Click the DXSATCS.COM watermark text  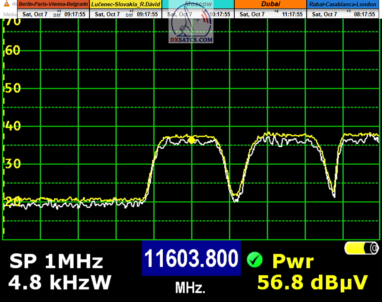coord(191,40)
